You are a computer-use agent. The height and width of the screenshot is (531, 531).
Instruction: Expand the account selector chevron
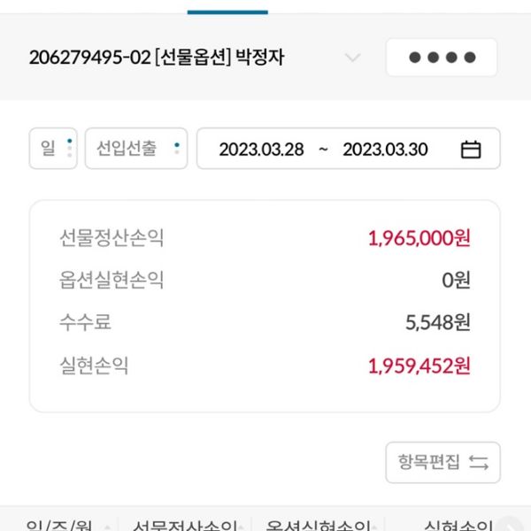click(x=352, y=58)
